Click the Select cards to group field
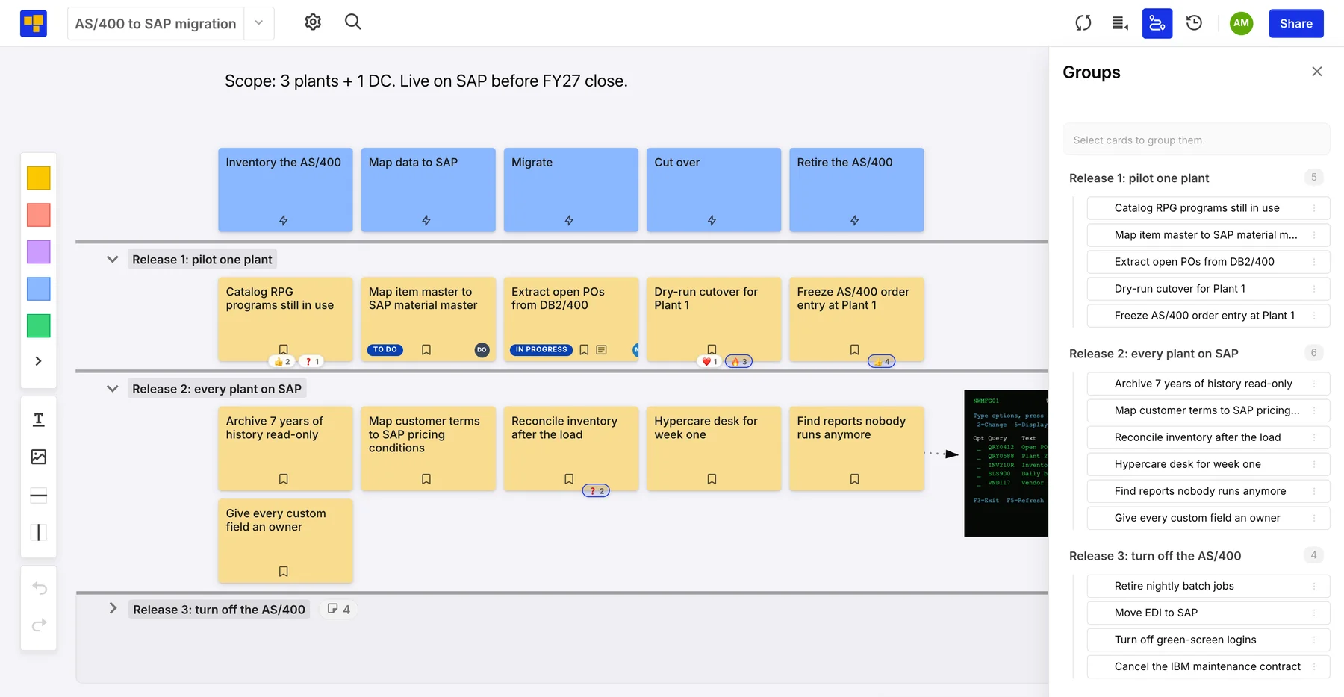Screen dimensions: 1344x697 [x=1196, y=140]
